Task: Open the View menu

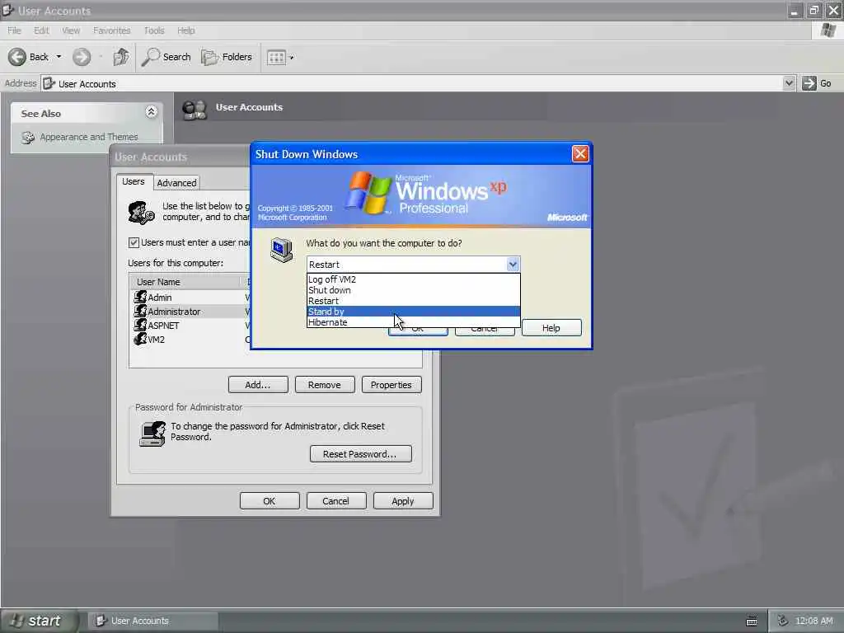Action: (71, 30)
